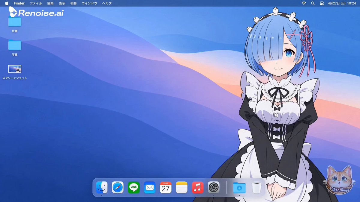Open Control Center icon in menu bar
The image size is (360, 202).
[322, 3]
